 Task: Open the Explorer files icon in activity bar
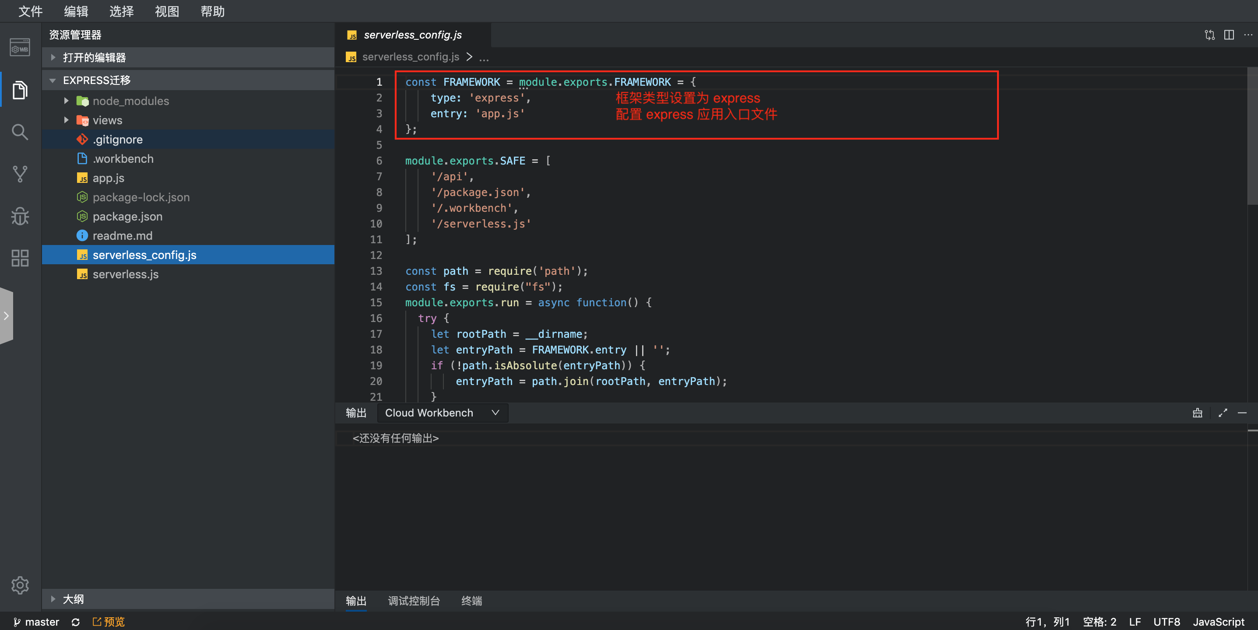pos(20,90)
